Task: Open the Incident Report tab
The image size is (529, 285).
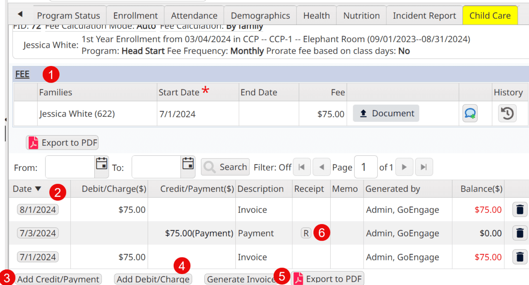Action: (x=424, y=16)
